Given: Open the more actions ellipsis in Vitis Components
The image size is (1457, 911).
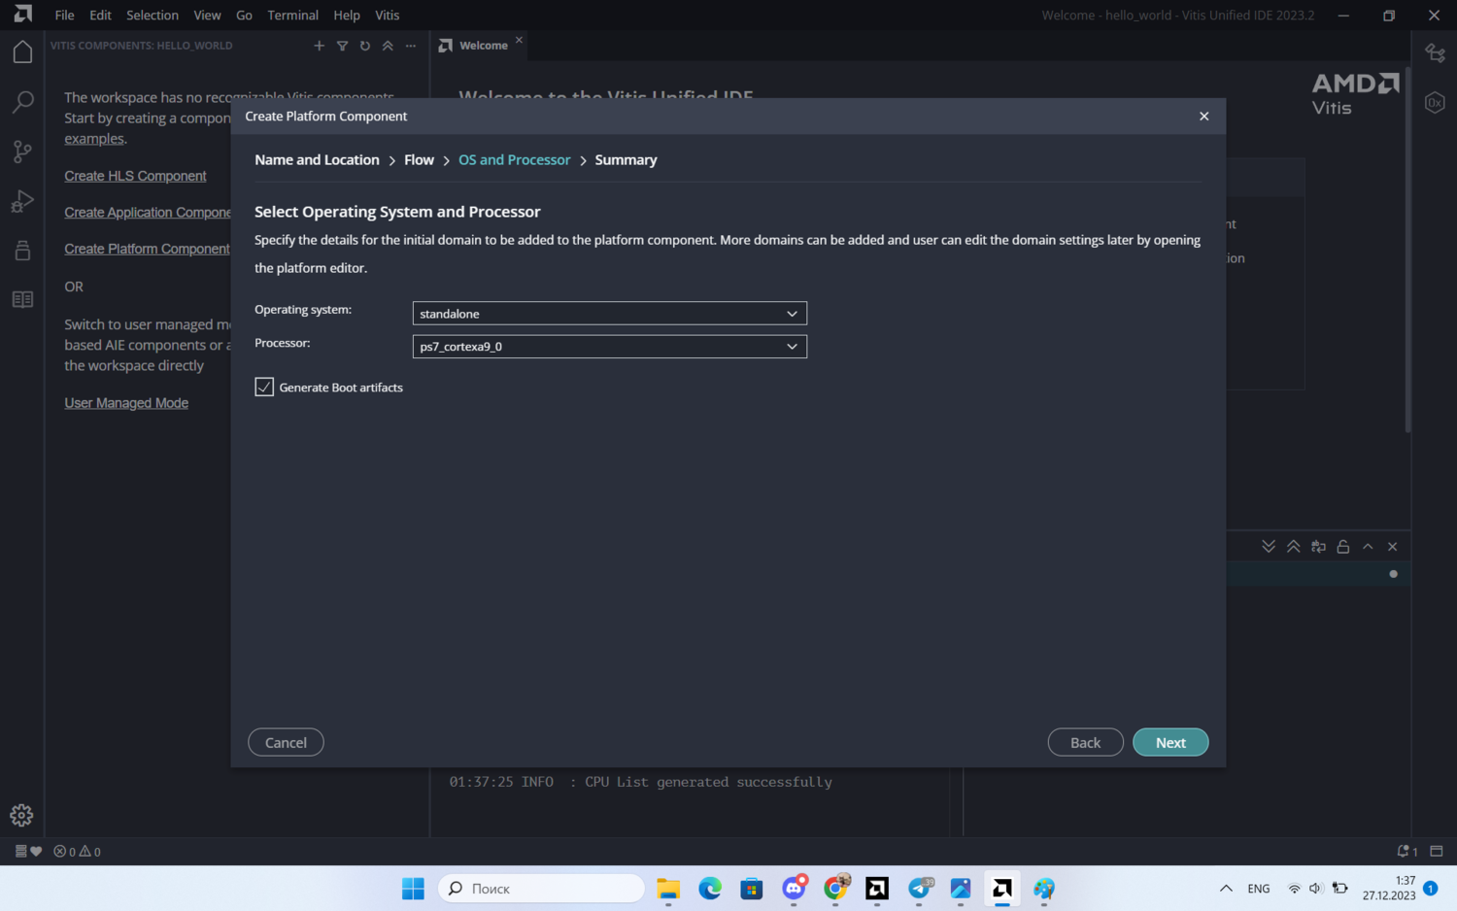Looking at the screenshot, I should coord(411,46).
